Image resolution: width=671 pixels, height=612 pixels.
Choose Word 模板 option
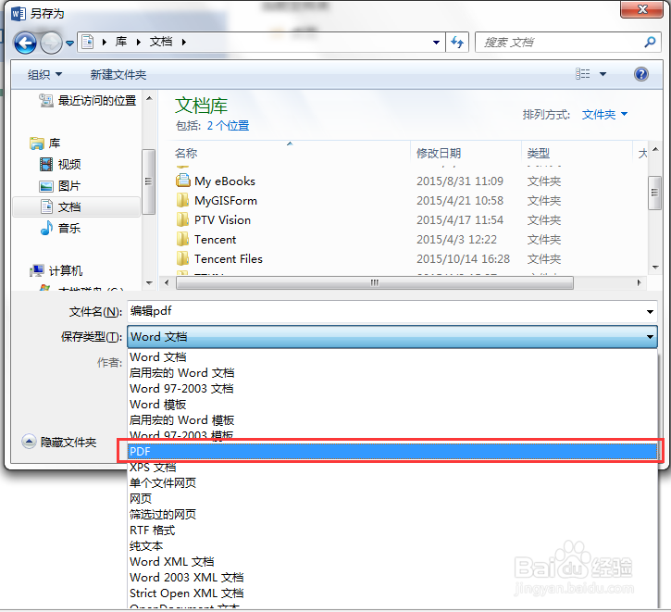392,405
